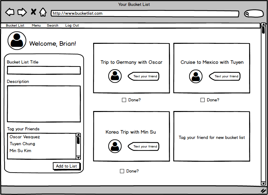This screenshot has width=268, height=195.
Task: Click Brian's profile avatar
Action: (x=17, y=41)
